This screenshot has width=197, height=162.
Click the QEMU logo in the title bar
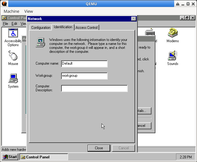pyautogui.click(x=4, y=4)
